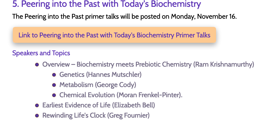The width and height of the screenshot is (259, 123).
Task: Select the Metabolism topic text
Action: (76, 85)
